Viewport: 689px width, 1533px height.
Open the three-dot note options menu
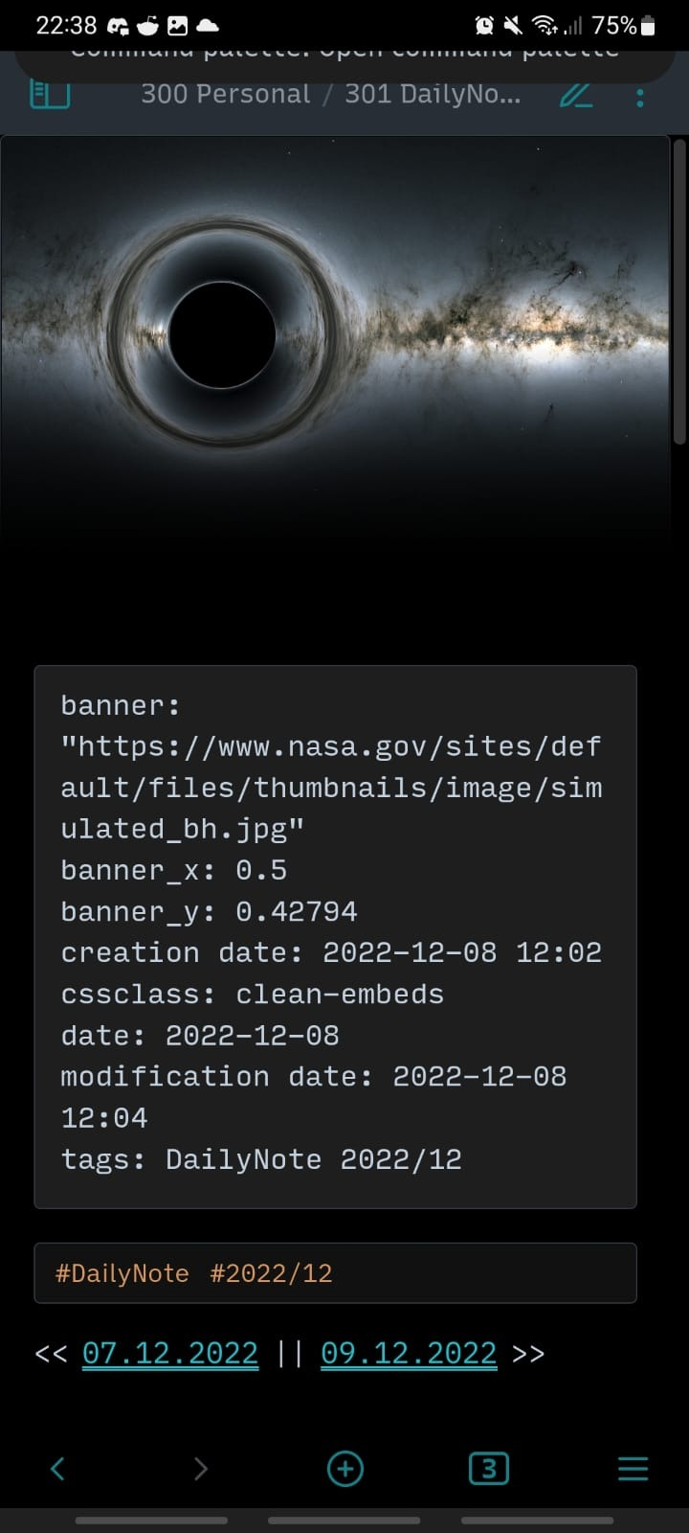coord(639,94)
